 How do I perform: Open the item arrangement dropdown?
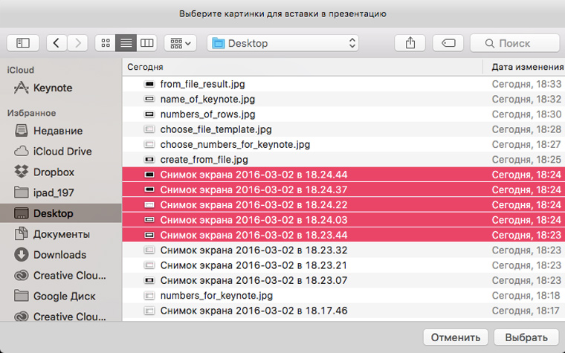pyautogui.click(x=180, y=43)
